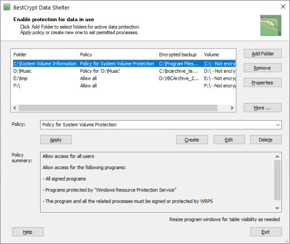This screenshot has width=290, height=244.
Task: Click the Policy for 'D:\Music' cell
Action: (x=100, y=71)
